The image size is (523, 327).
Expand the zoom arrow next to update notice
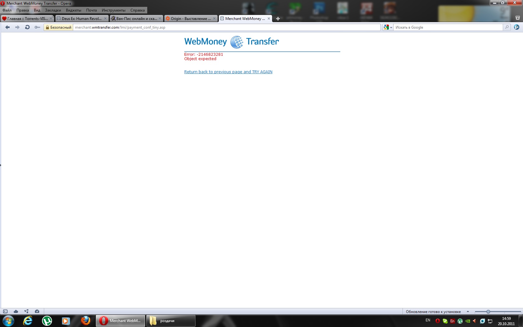(468, 311)
